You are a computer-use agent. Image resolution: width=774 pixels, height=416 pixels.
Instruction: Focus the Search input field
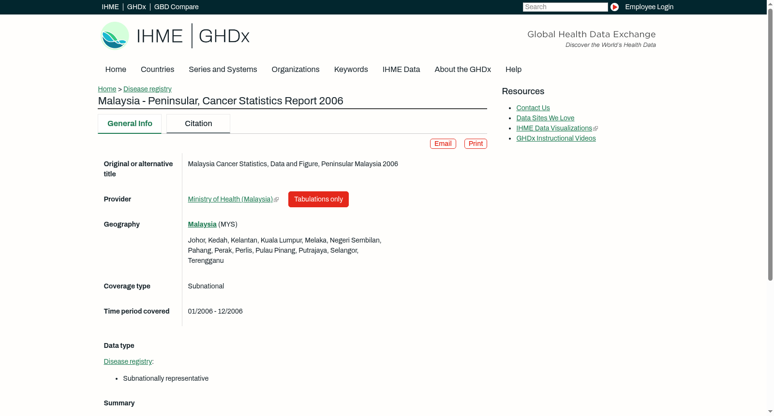(565, 7)
